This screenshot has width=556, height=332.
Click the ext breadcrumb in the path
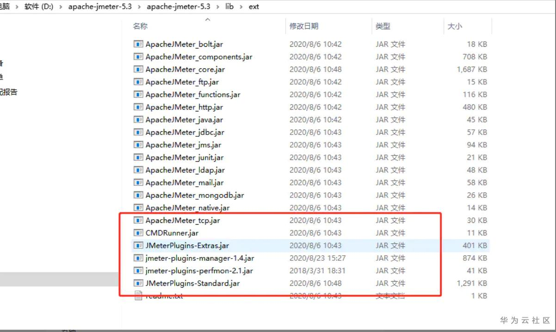tap(253, 7)
